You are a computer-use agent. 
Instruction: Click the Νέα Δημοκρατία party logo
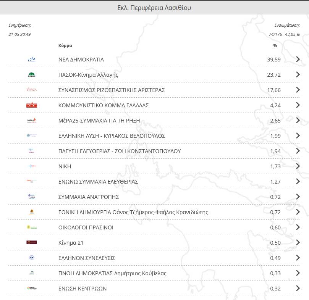coord(32,59)
